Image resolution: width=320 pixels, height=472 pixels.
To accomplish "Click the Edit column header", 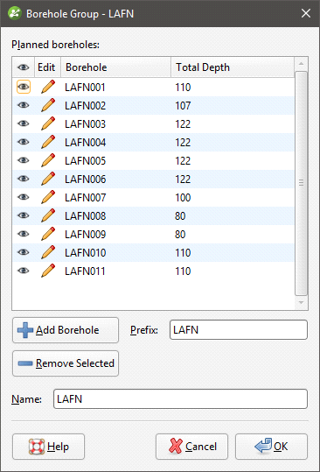I will click(47, 67).
